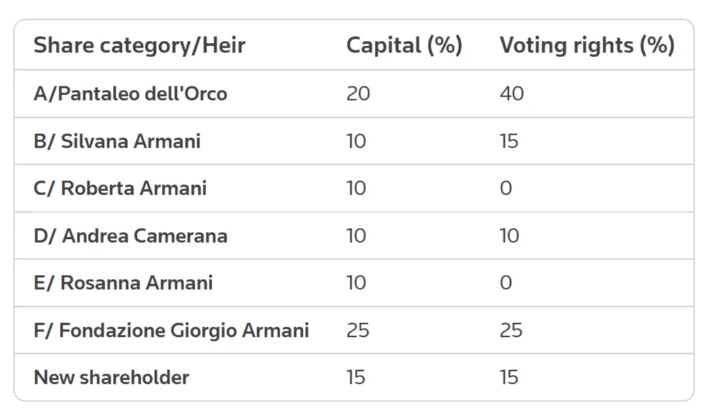Image resolution: width=719 pixels, height=413 pixels.
Task: Click Pantaleo dell'Orco's voting rights value 40
Action: 512,94
